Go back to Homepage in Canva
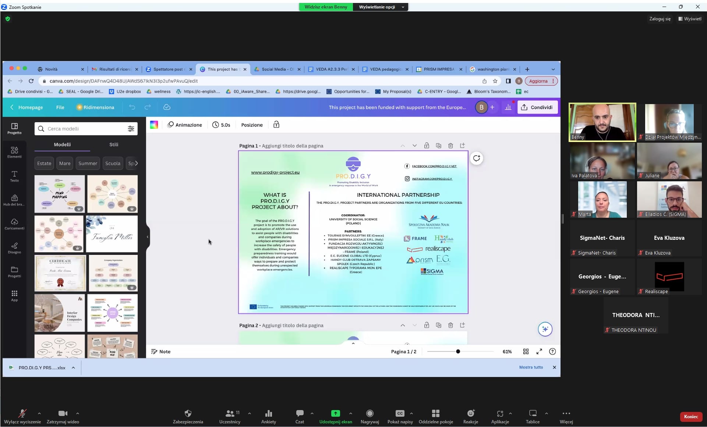707x427 pixels. pos(26,107)
